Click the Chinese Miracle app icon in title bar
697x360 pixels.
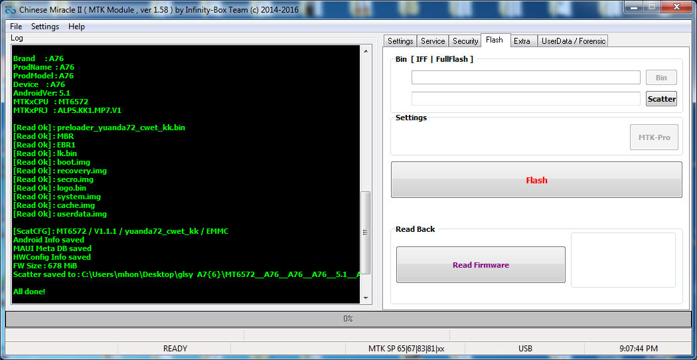[10, 10]
